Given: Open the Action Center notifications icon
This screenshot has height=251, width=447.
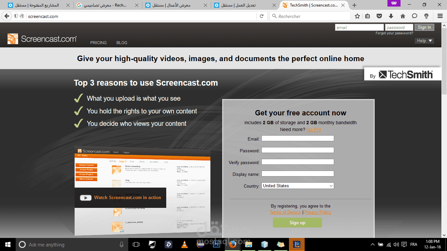Looking at the screenshot, I should (404, 244).
